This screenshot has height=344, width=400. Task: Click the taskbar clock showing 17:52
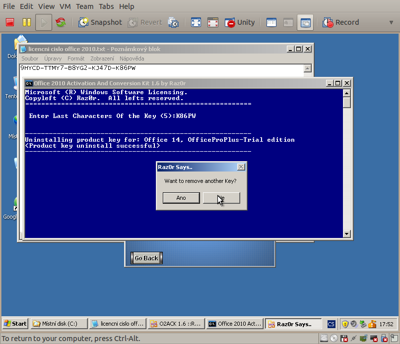coord(386,324)
